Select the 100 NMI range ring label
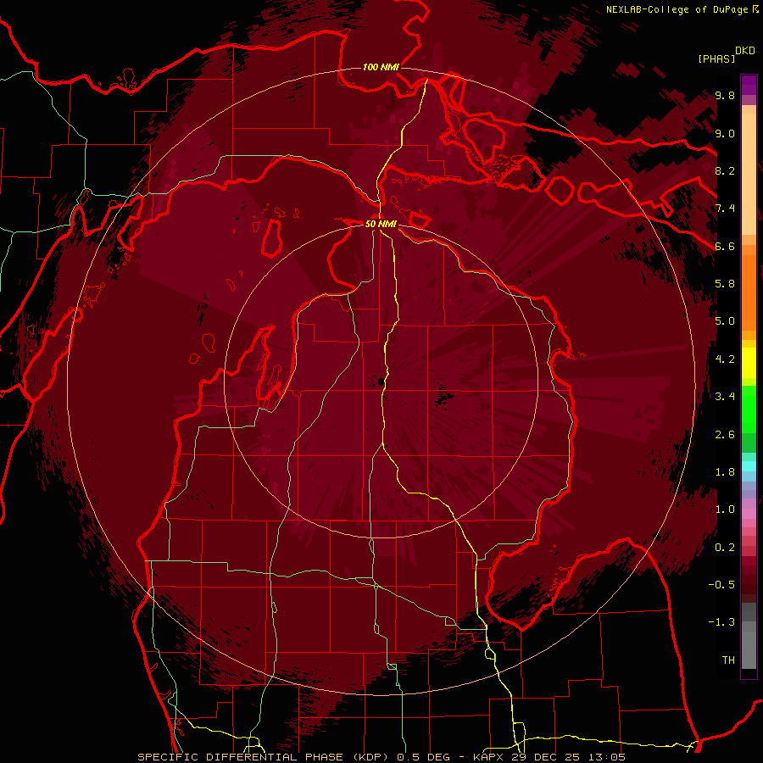The width and height of the screenshot is (763, 763). pos(381,67)
